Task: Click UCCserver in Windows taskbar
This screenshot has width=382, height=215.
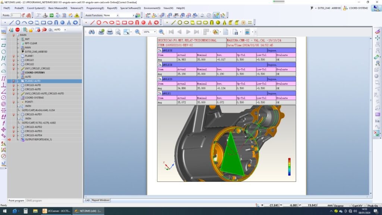Action: pyautogui.click(x=55, y=211)
